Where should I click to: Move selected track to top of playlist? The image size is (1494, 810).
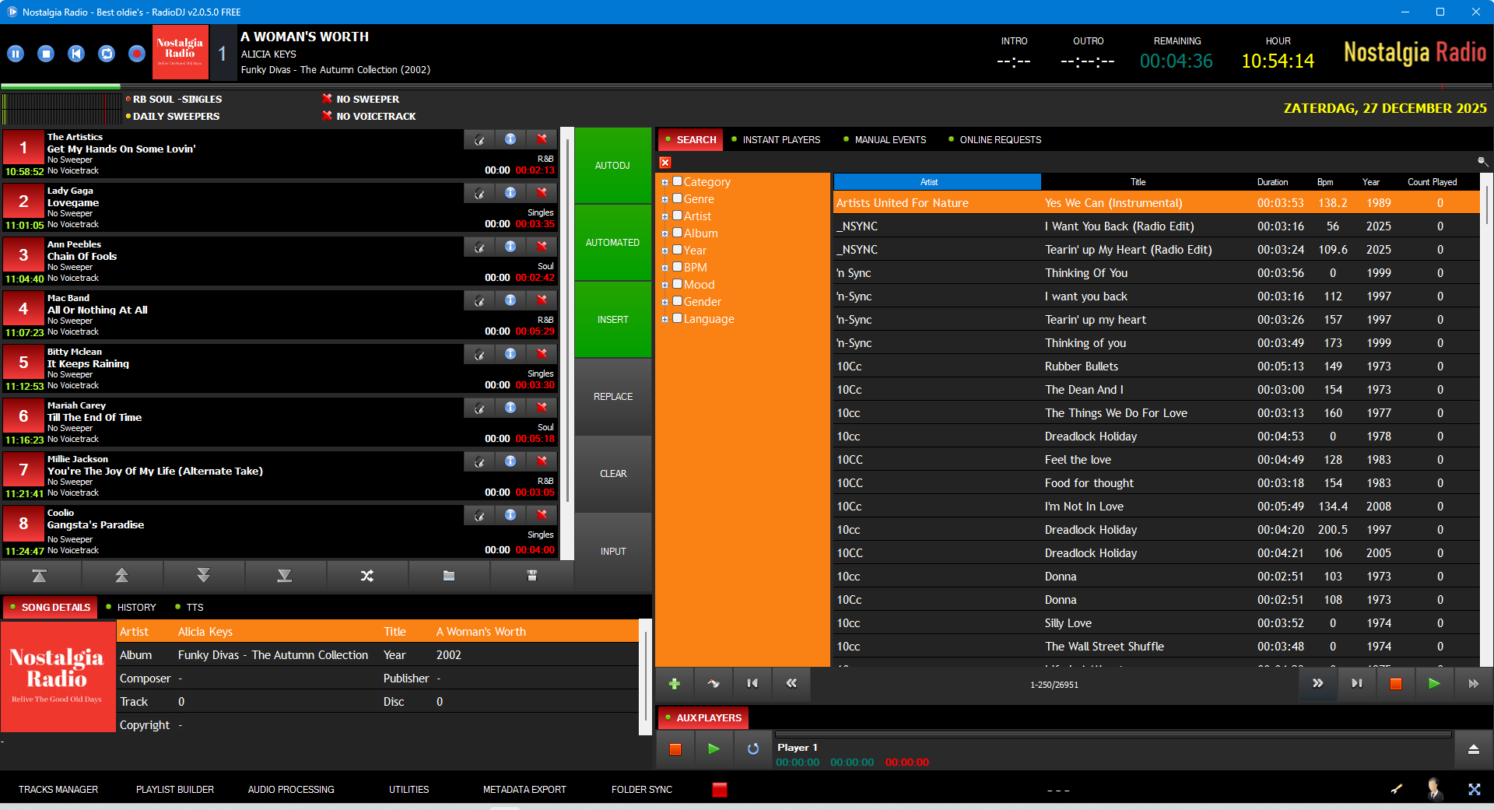[40, 576]
